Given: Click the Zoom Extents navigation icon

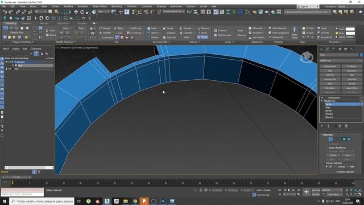Looking at the screenshot, I should 355,190.
